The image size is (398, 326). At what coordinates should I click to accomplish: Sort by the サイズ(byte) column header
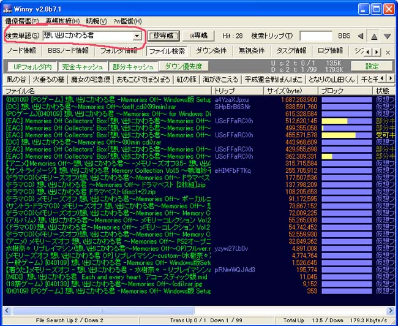pos(291,91)
